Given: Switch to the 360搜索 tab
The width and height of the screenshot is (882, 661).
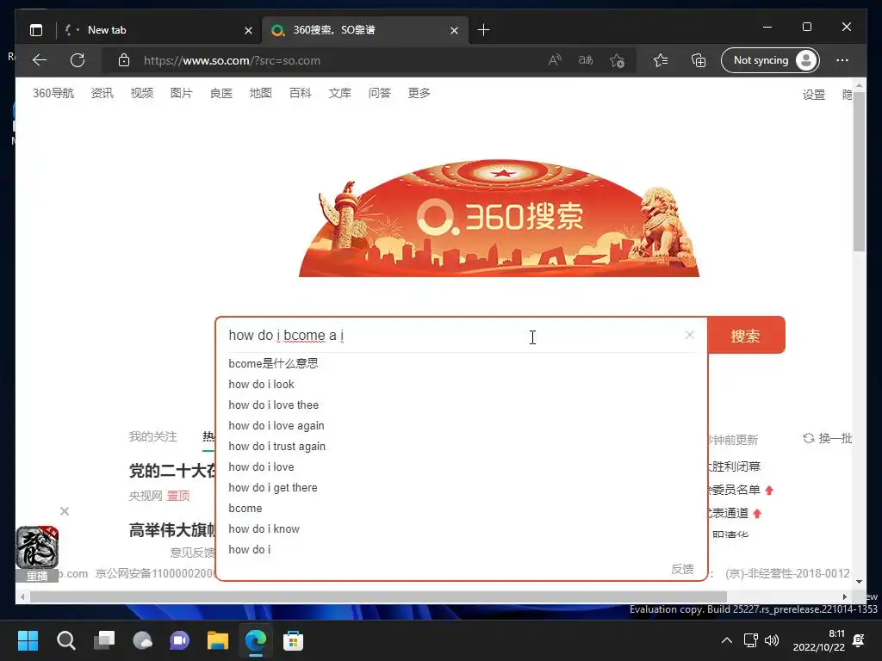Looking at the screenshot, I should point(363,30).
